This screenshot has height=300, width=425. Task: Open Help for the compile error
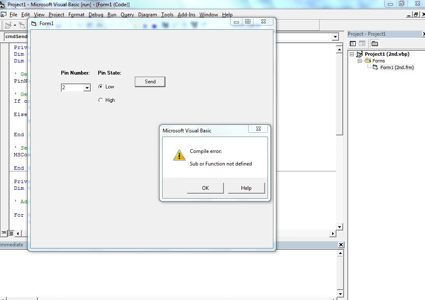coord(246,188)
